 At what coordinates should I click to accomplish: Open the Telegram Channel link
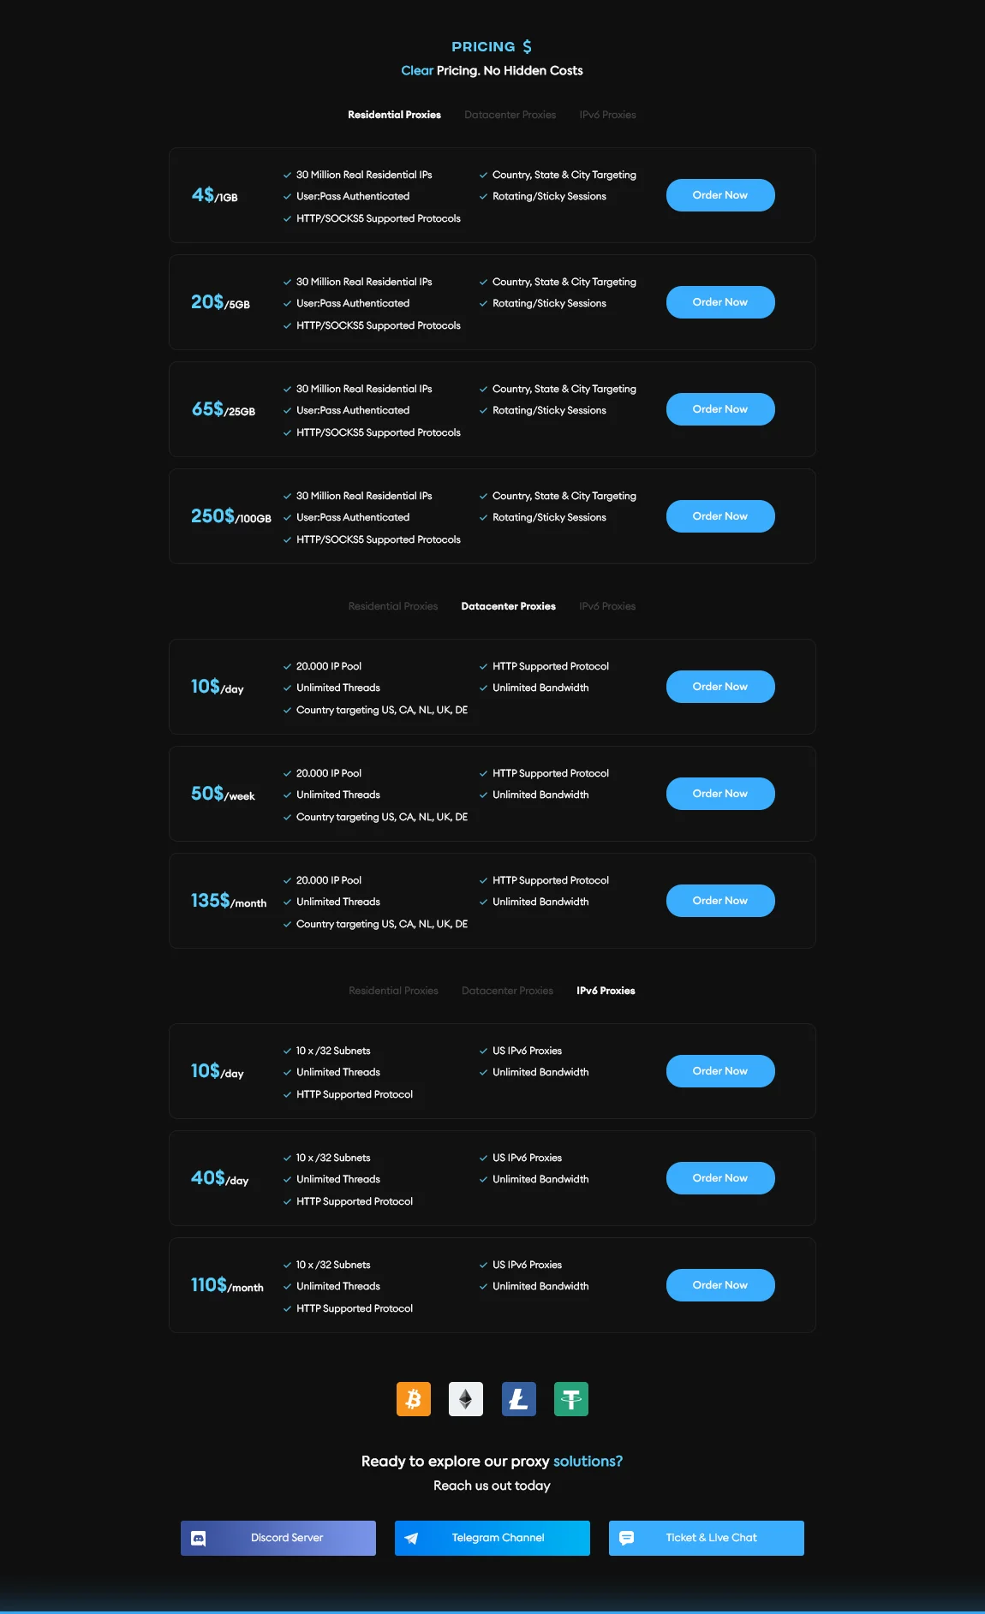click(498, 1538)
